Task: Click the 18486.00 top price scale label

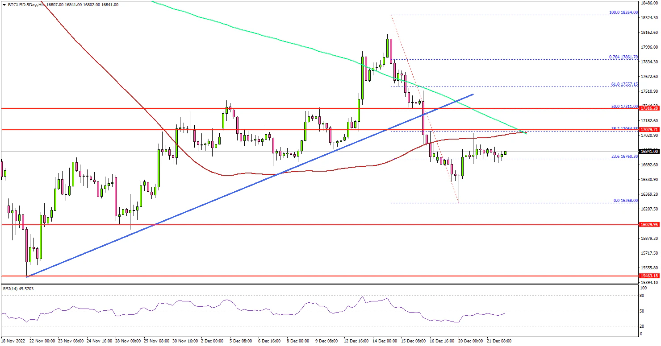Action: click(x=648, y=3)
